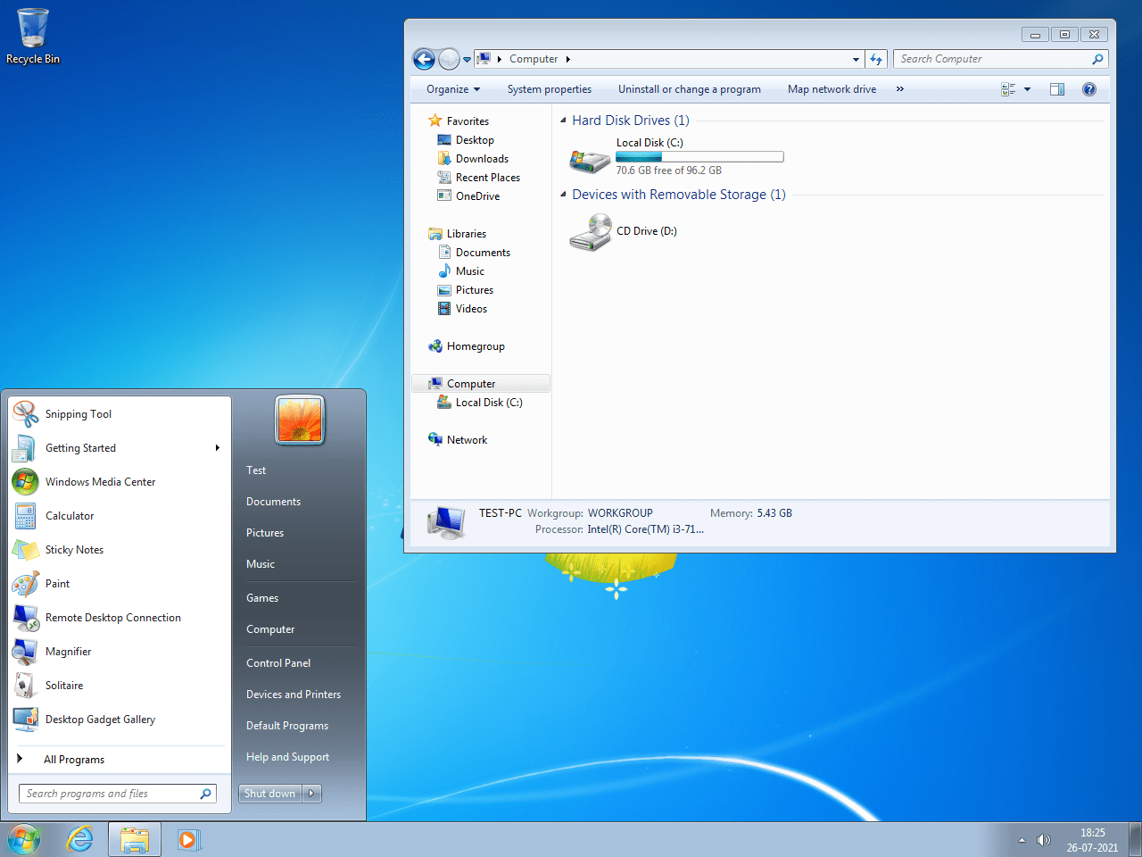Click Windows Explorer taskbar icon

135,840
